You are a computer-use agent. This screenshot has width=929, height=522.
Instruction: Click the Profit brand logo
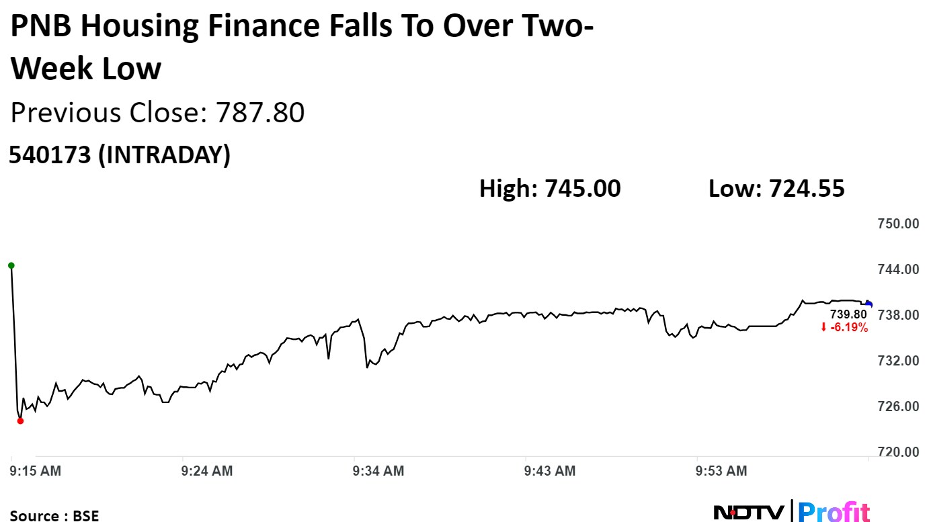pos(834,513)
